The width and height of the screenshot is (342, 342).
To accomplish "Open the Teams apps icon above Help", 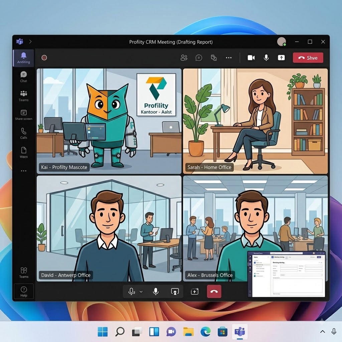I will 24,273.
